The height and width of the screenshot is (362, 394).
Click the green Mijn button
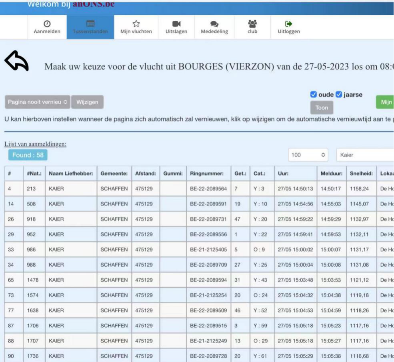click(x=385, y=102)
